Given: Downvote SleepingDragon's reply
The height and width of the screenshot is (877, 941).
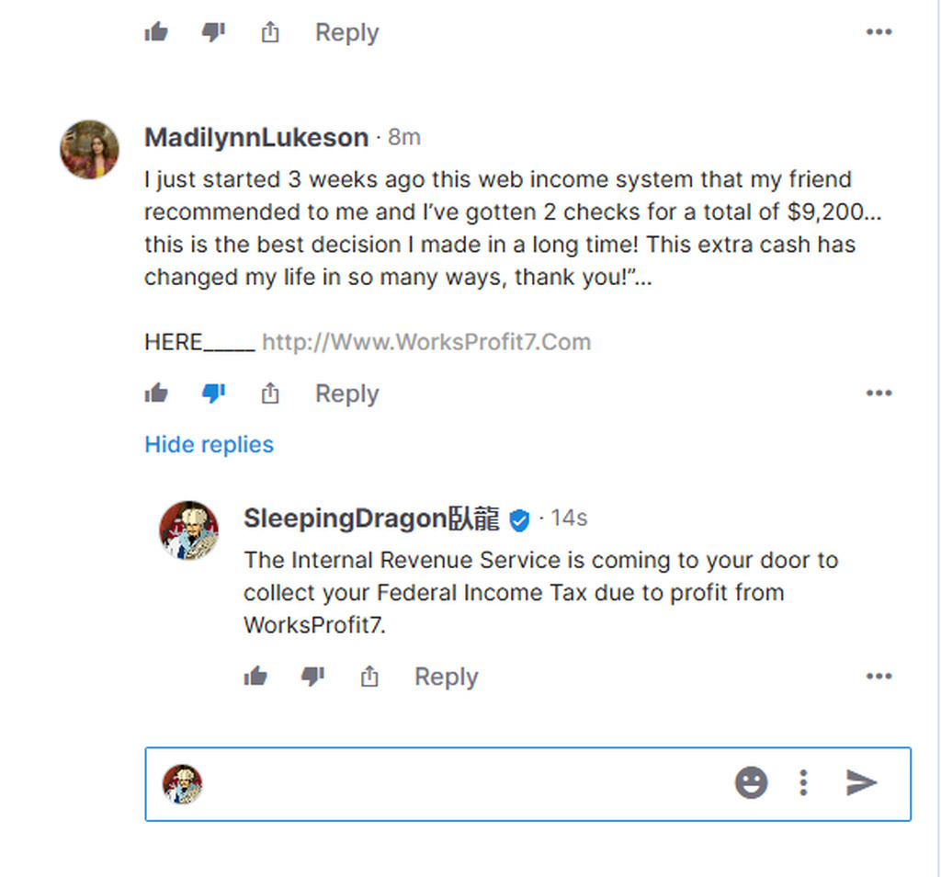Looking at the screenshot, I should (x=312, y=677).
